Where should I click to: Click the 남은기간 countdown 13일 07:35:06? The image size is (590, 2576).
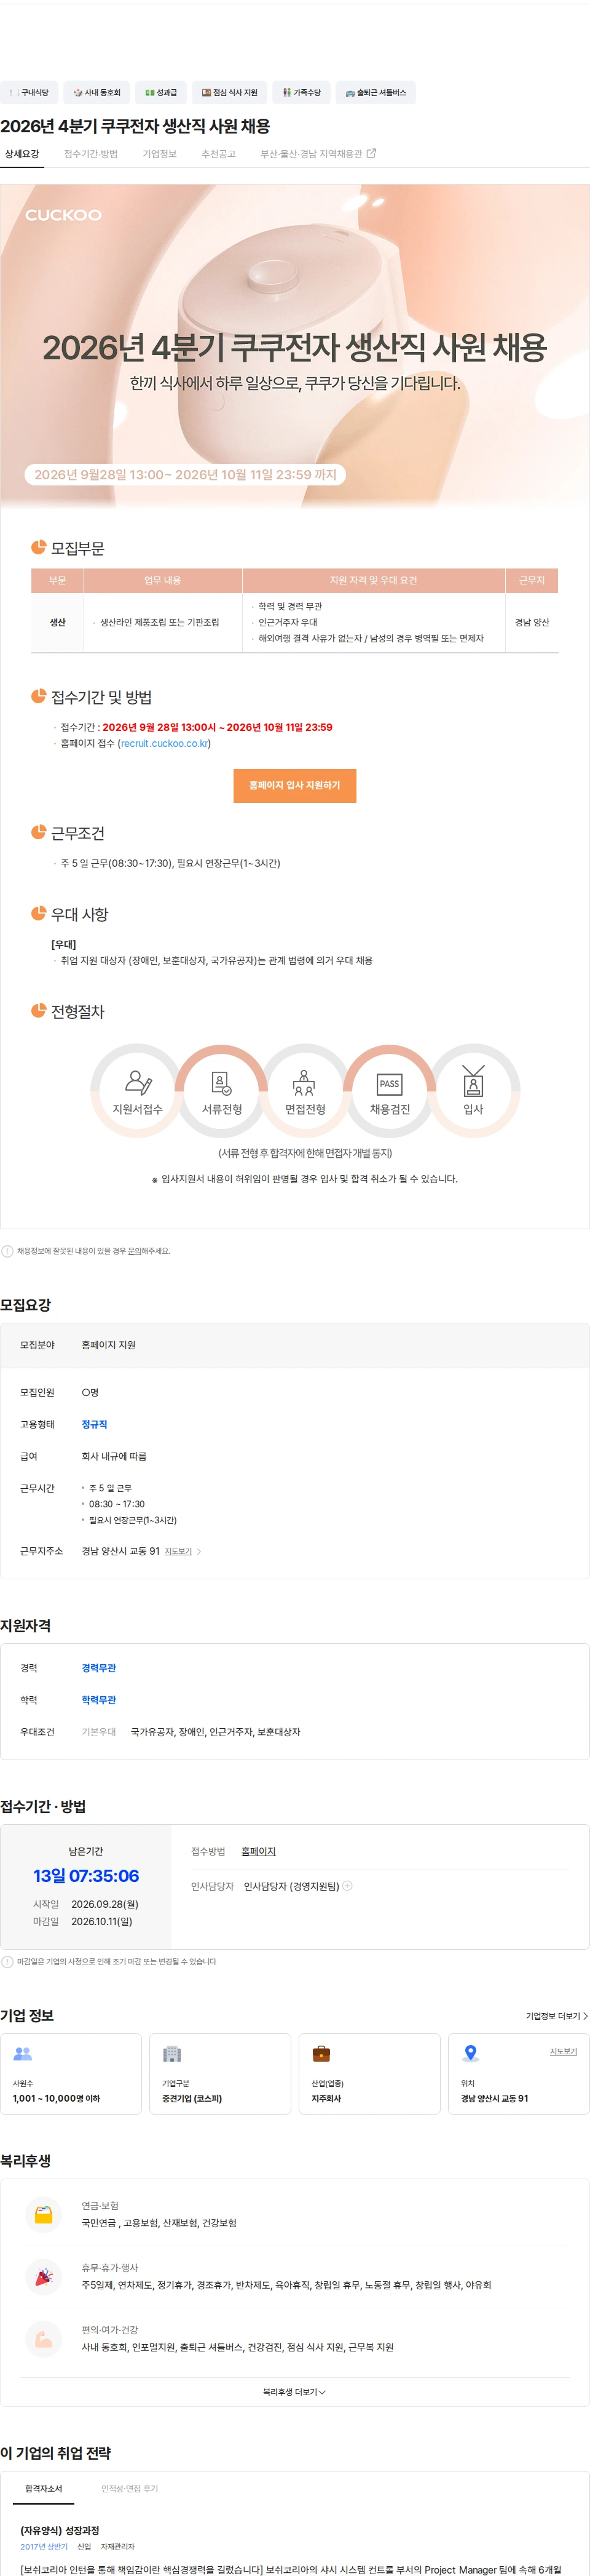[x=86, y=1876]
